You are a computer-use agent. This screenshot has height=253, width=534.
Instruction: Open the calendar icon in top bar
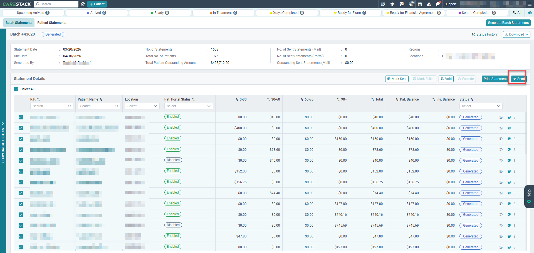[x=420, y=4]
